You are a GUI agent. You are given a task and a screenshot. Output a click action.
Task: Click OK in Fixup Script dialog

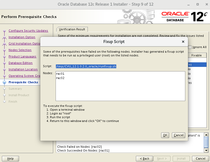(x=165, y=135)
